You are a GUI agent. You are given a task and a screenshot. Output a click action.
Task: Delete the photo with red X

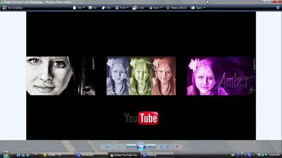pos(177,147)
